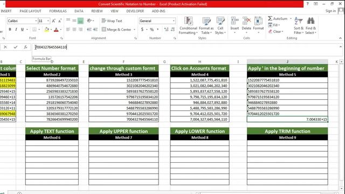Toggle bold formatting
The height and width of the screenshot is (194, 345).
[10, 29]
